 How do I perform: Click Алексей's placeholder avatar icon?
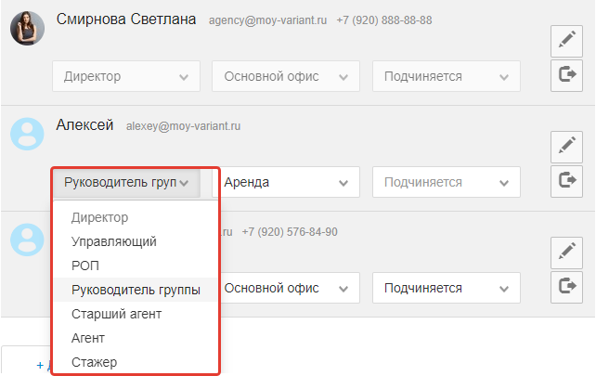pyautogui.click(x=28, y=134)
